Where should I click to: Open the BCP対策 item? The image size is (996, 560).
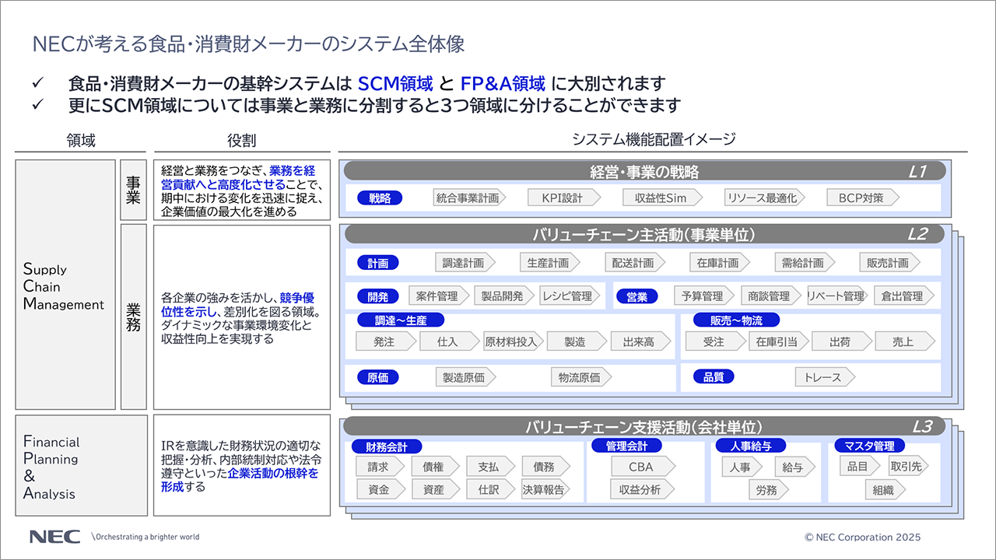(861, 198)
